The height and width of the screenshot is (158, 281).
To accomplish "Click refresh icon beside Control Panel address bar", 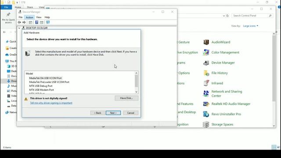I will tap(227, 16).
